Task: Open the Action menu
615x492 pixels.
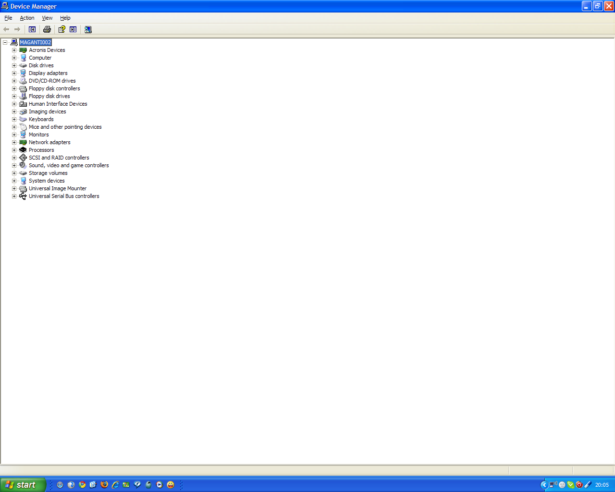Action: (x=27, y=18)
